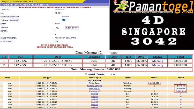
Task: Click Total Menang Pemain : 6.000.000 text
Action: [96, 69]
